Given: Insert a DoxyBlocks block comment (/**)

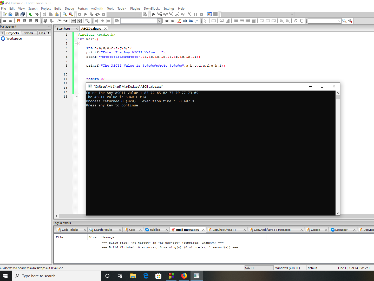Looking at the screenshot, I should [60, 21].
